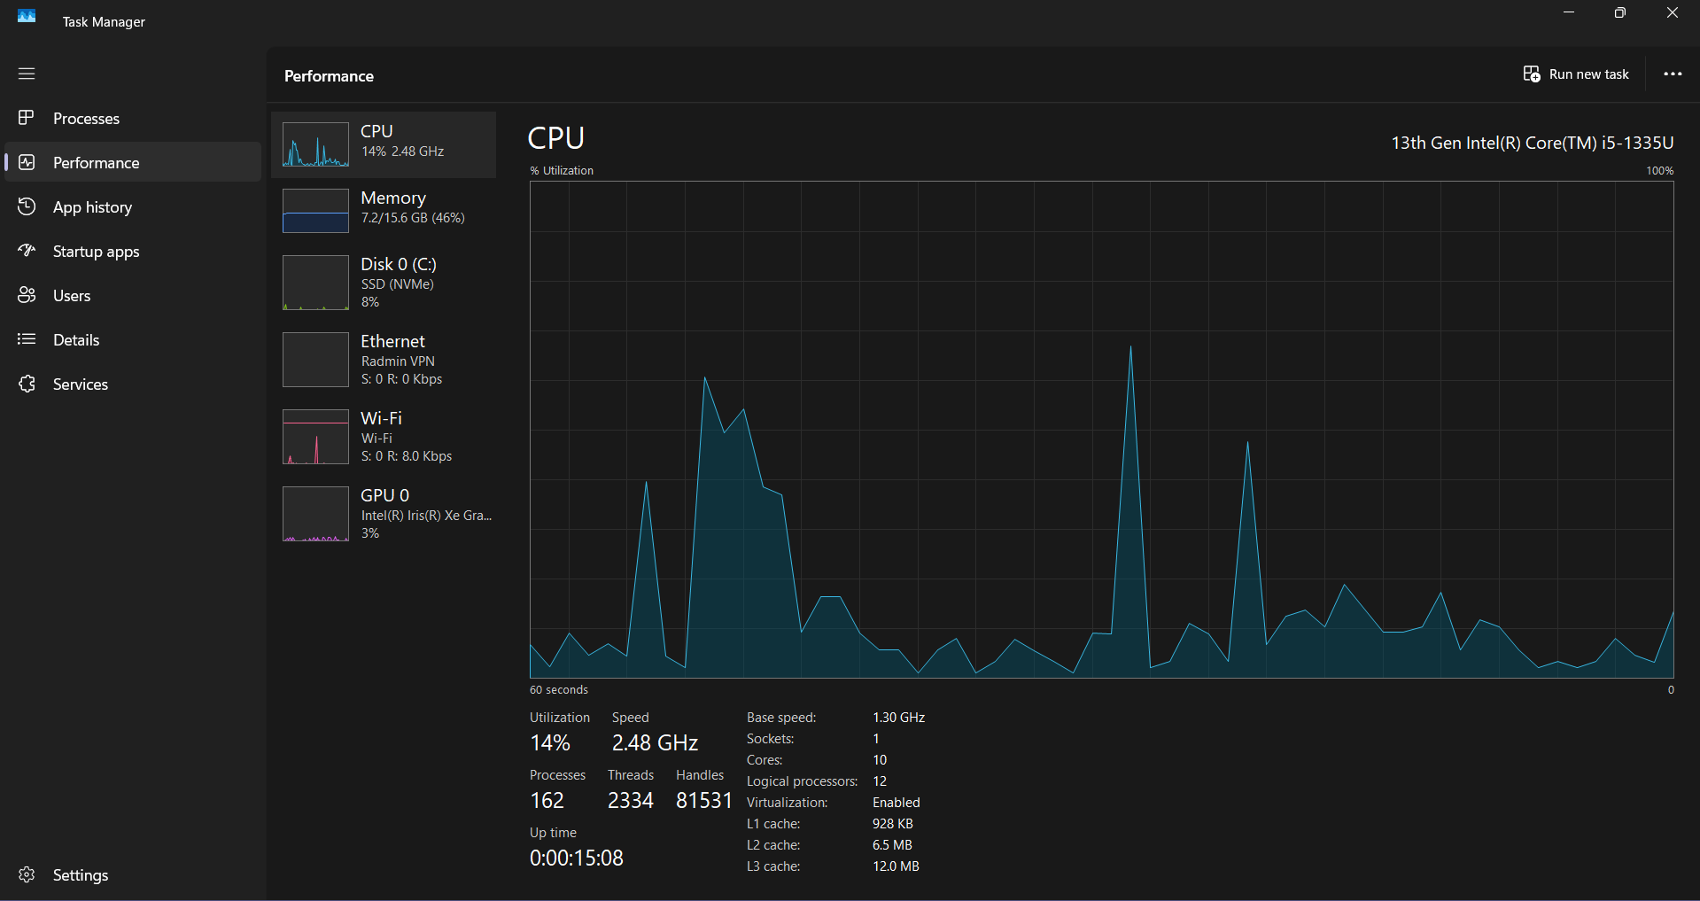Click the Startup apps gauge icon
The image size is (1700, 901).
click(x=27, y=251)
